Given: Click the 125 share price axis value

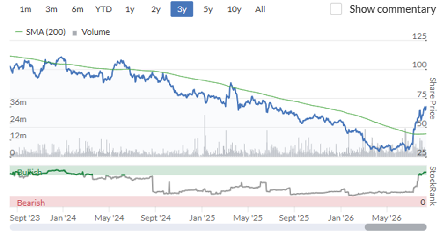Looking at the screenshot, I should pos(419,36).
